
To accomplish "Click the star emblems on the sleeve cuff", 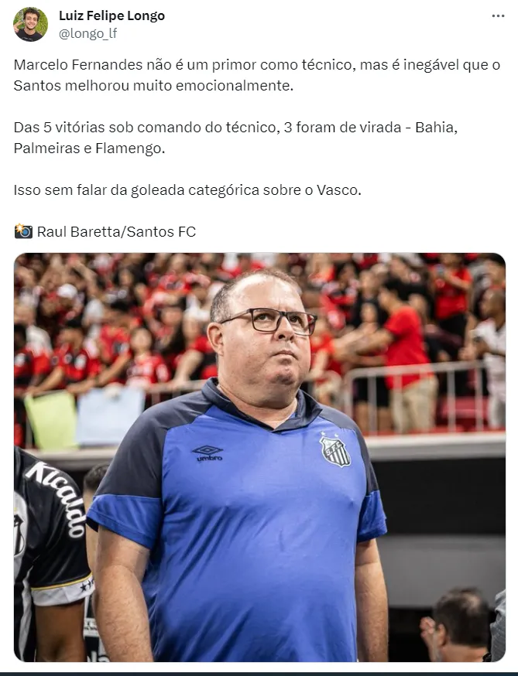I will click(x=87, y=585).
